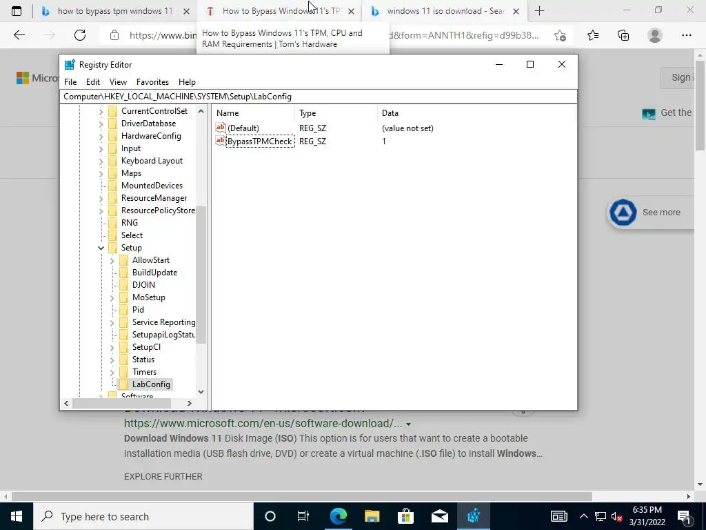Open the Help menu in Registry Editor
The width and height of the screenshot is (706, 530).
coord(187,82)
